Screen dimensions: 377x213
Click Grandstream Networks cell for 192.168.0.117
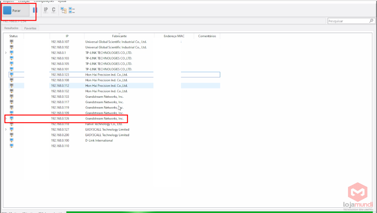click(x=104, y=102)
